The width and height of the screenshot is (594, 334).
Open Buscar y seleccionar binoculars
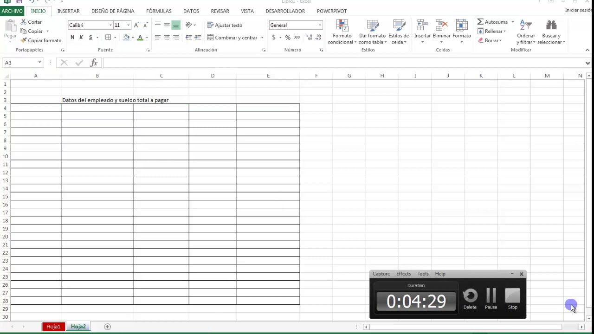tap(551, 32)
